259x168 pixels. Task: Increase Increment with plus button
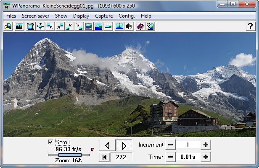pyautogui.click(x=206, y=145)
